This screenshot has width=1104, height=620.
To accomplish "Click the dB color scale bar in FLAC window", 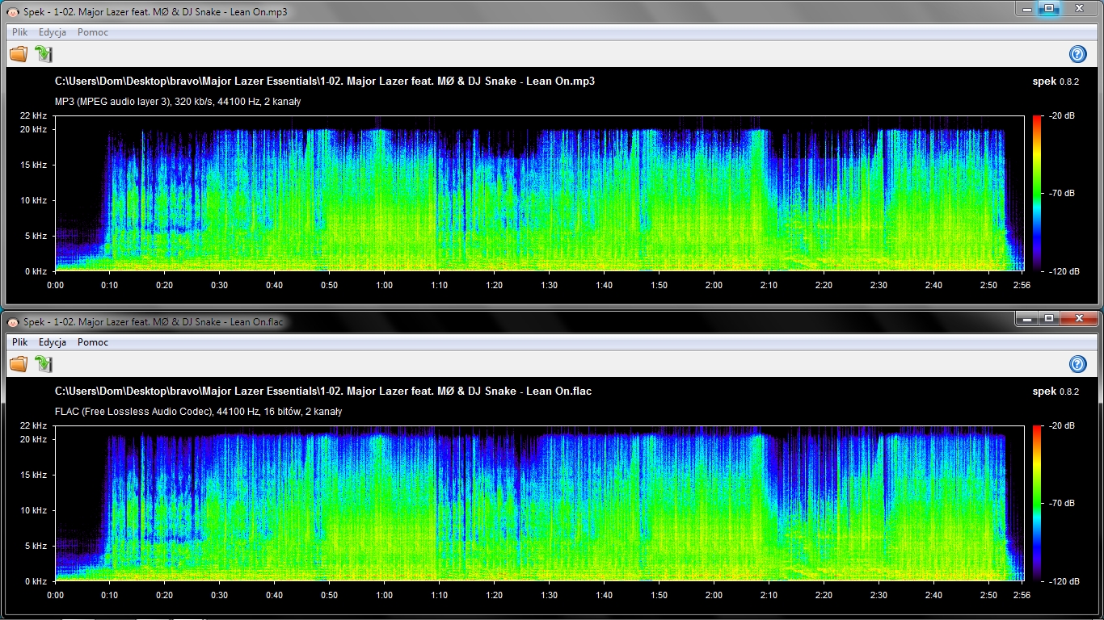I will click(x=1037, y=503).
